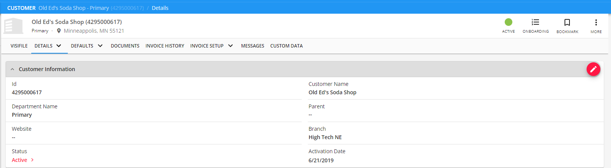Click the red Active status link

coord(20,160)
